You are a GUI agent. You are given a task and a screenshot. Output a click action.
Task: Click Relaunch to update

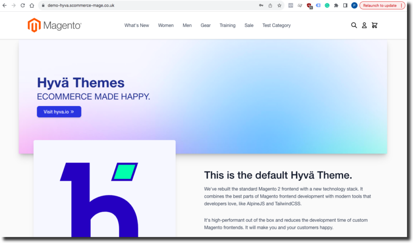point(380,6)
